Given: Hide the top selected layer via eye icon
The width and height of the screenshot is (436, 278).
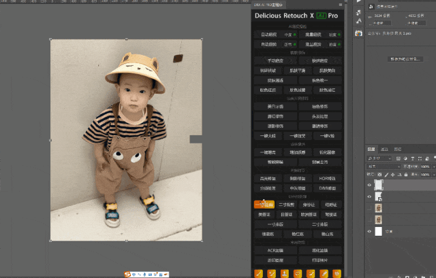Looking at the screenshot, I should coord(369,185).
